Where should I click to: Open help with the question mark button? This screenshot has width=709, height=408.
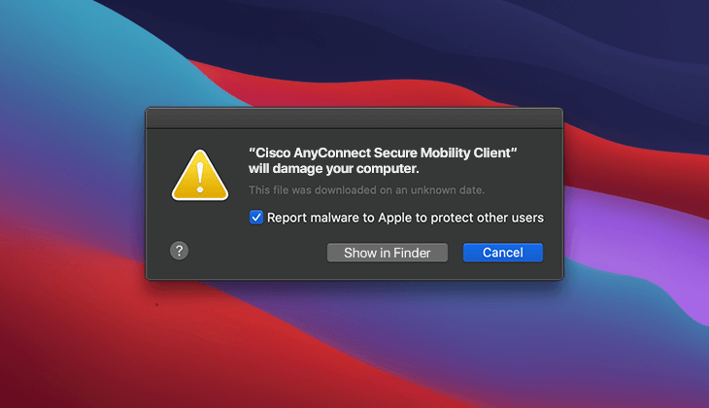pyautogui.click(x=179, y=251)
